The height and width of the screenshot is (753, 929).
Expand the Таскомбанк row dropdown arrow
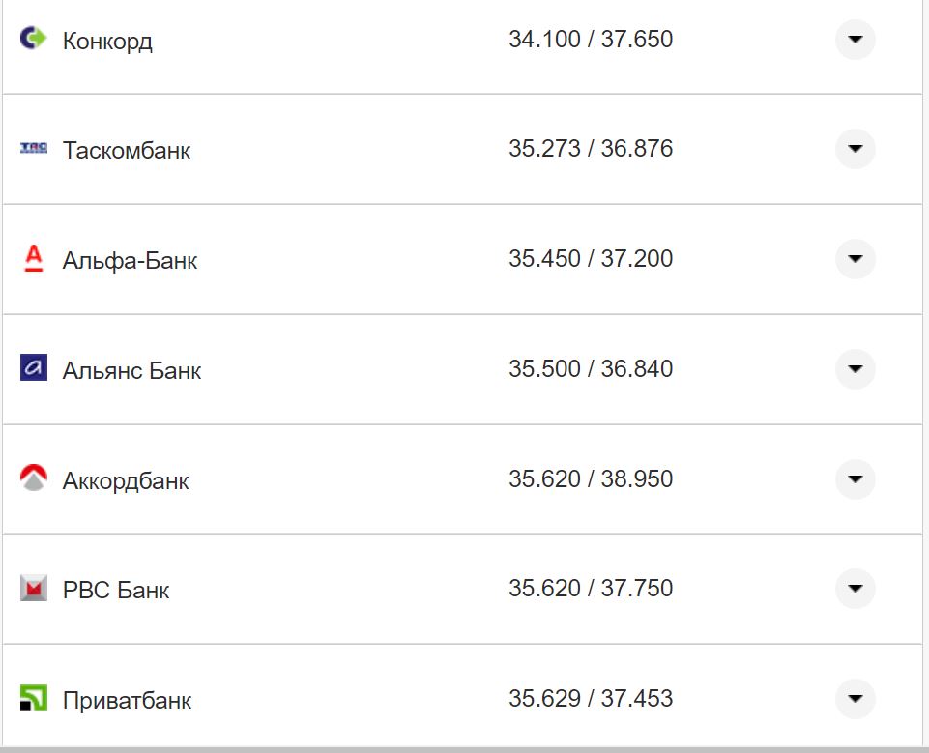[855, 149]
